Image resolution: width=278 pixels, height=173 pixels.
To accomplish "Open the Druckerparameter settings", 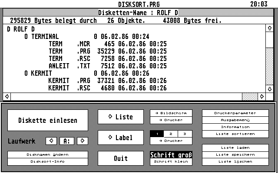I will [x=235, y=113].
